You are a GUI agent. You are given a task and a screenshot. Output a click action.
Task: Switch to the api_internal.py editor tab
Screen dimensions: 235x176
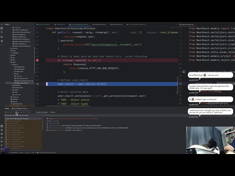coord(60,24)
